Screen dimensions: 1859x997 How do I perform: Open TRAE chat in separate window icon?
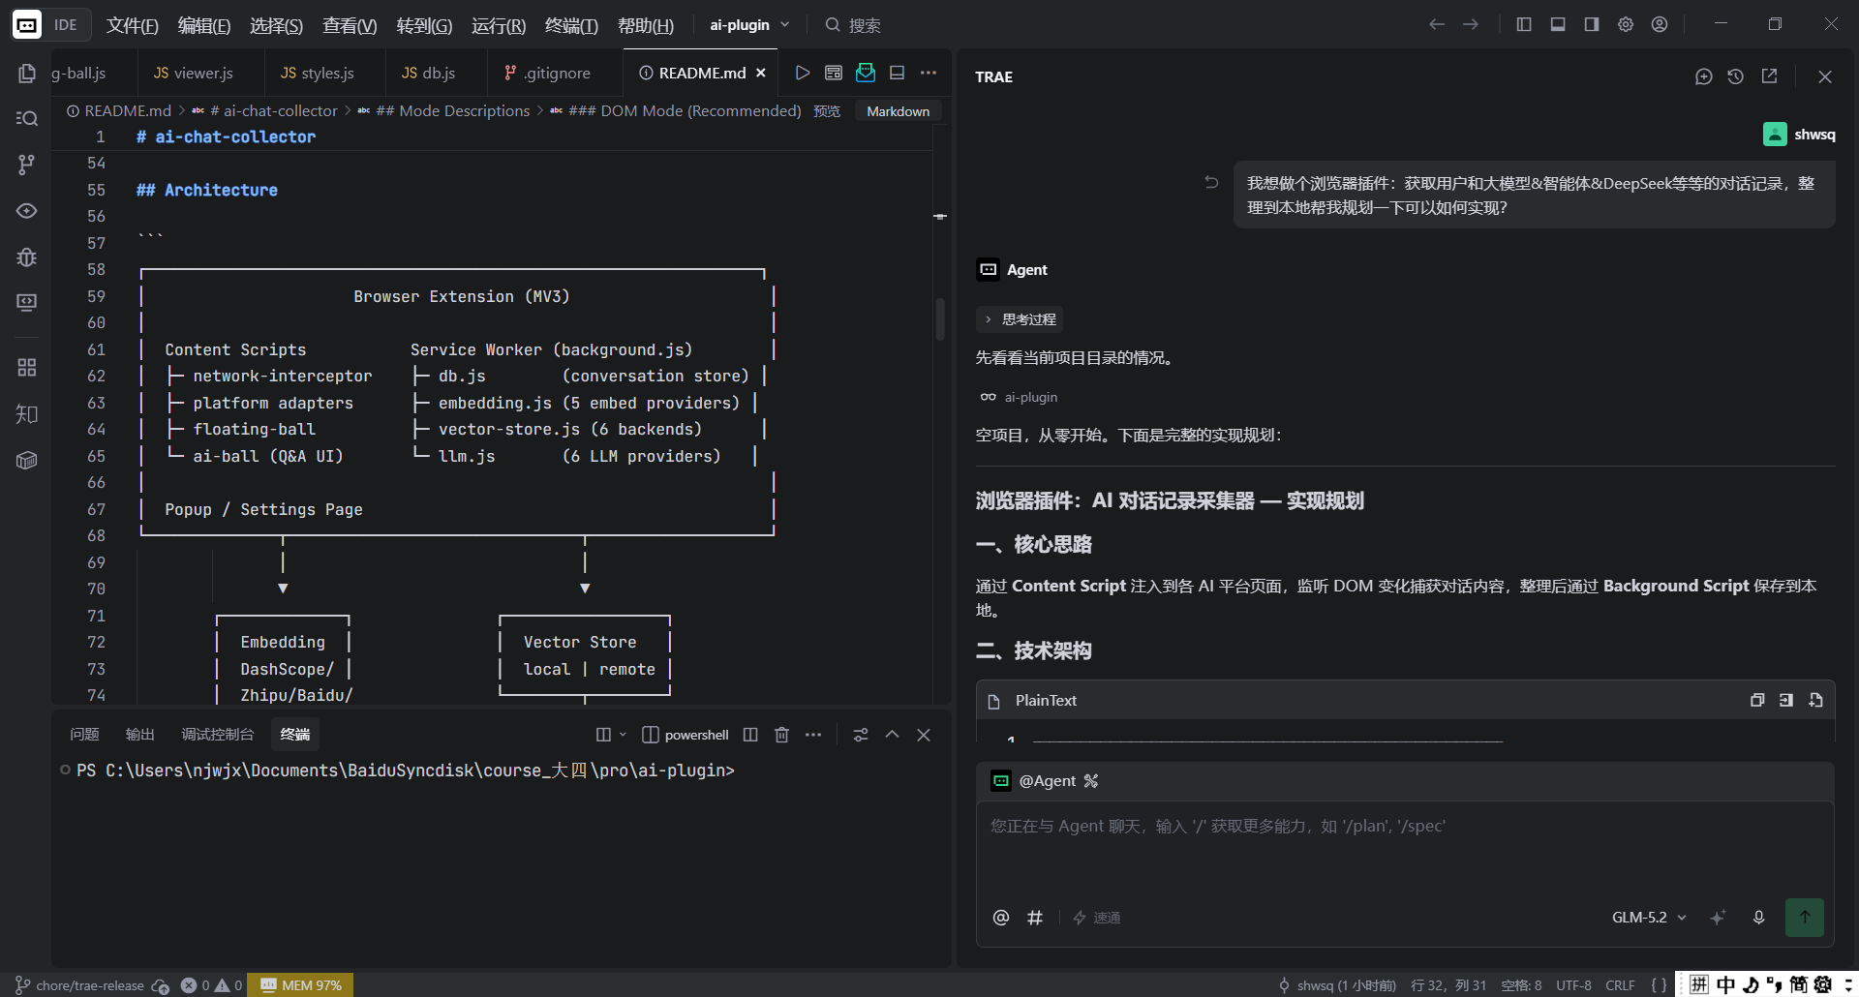pos(1769,76)
